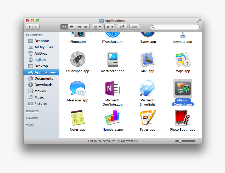This screenshot has width=225, height=173.
Task: Click the magnifying glass search icon
Action: (153, 27)
